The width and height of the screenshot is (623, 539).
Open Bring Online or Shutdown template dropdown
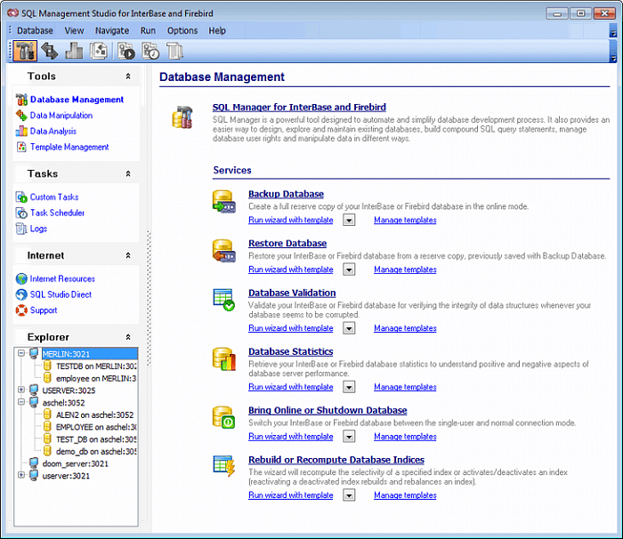(349, 437)
